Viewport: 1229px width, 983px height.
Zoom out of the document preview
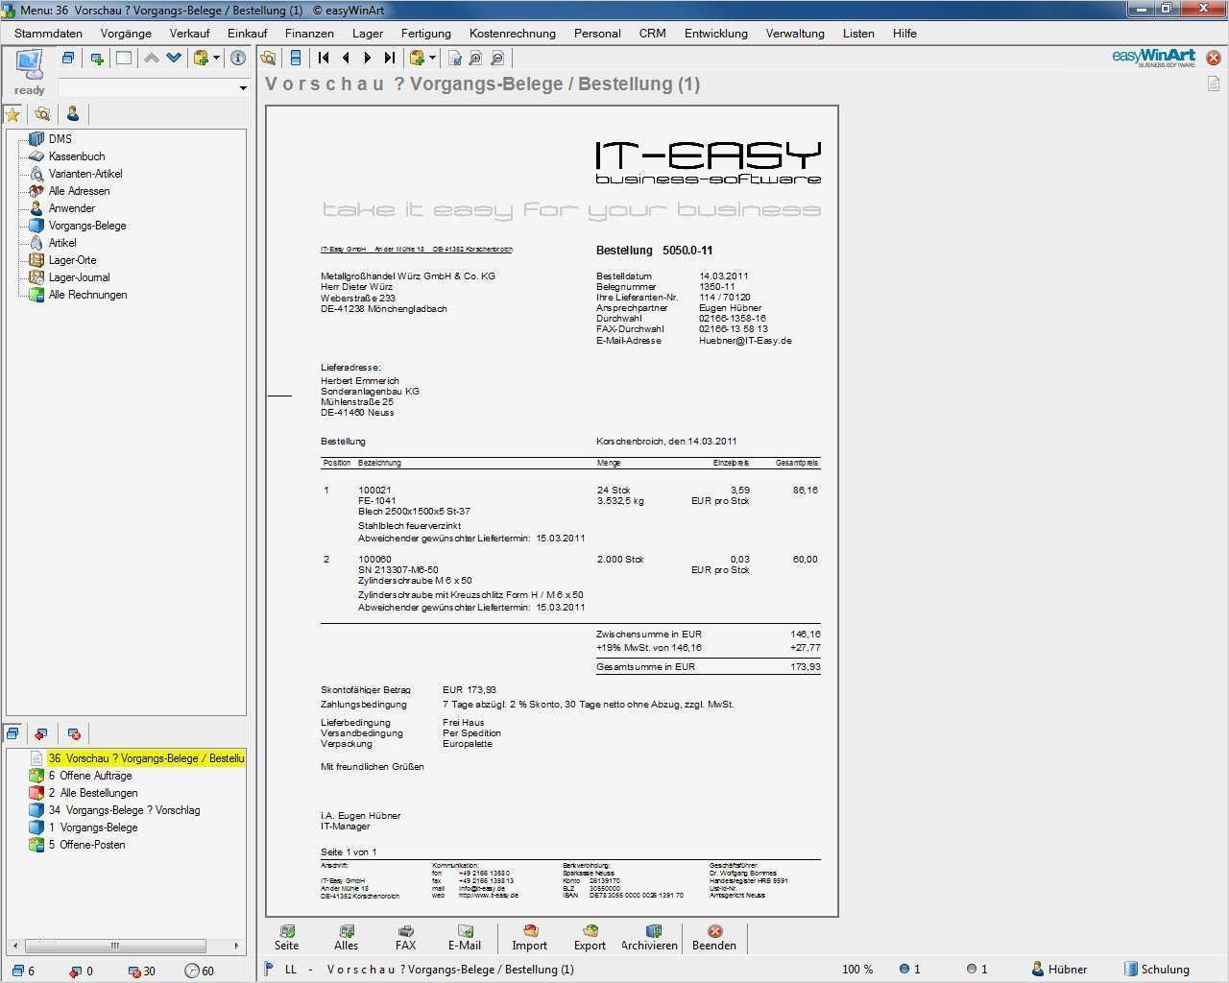(497, 59)
